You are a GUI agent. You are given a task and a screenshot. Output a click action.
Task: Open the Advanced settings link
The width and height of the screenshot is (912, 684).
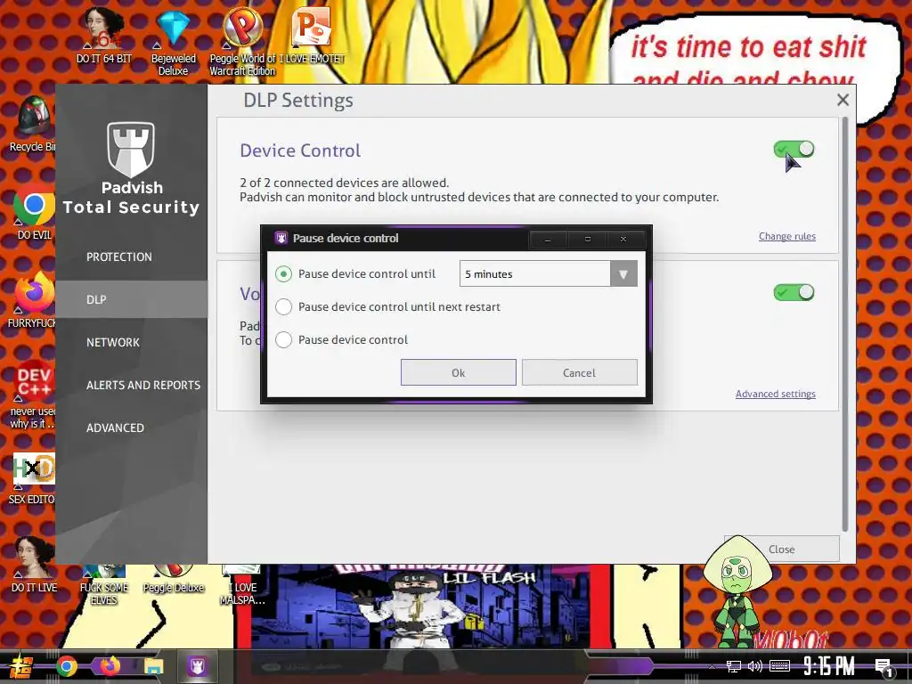[776, 394]
